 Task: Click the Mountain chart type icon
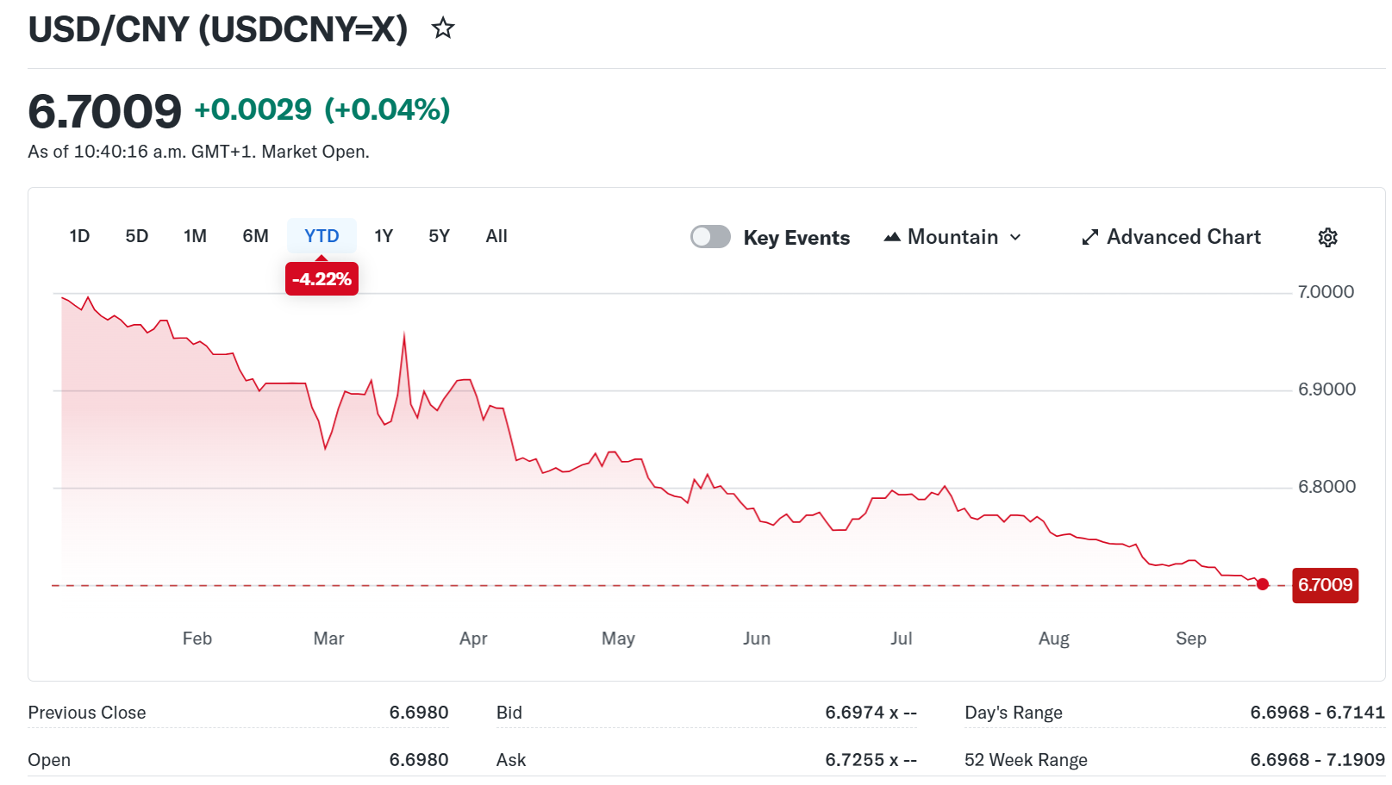click(x=892, y=237)
